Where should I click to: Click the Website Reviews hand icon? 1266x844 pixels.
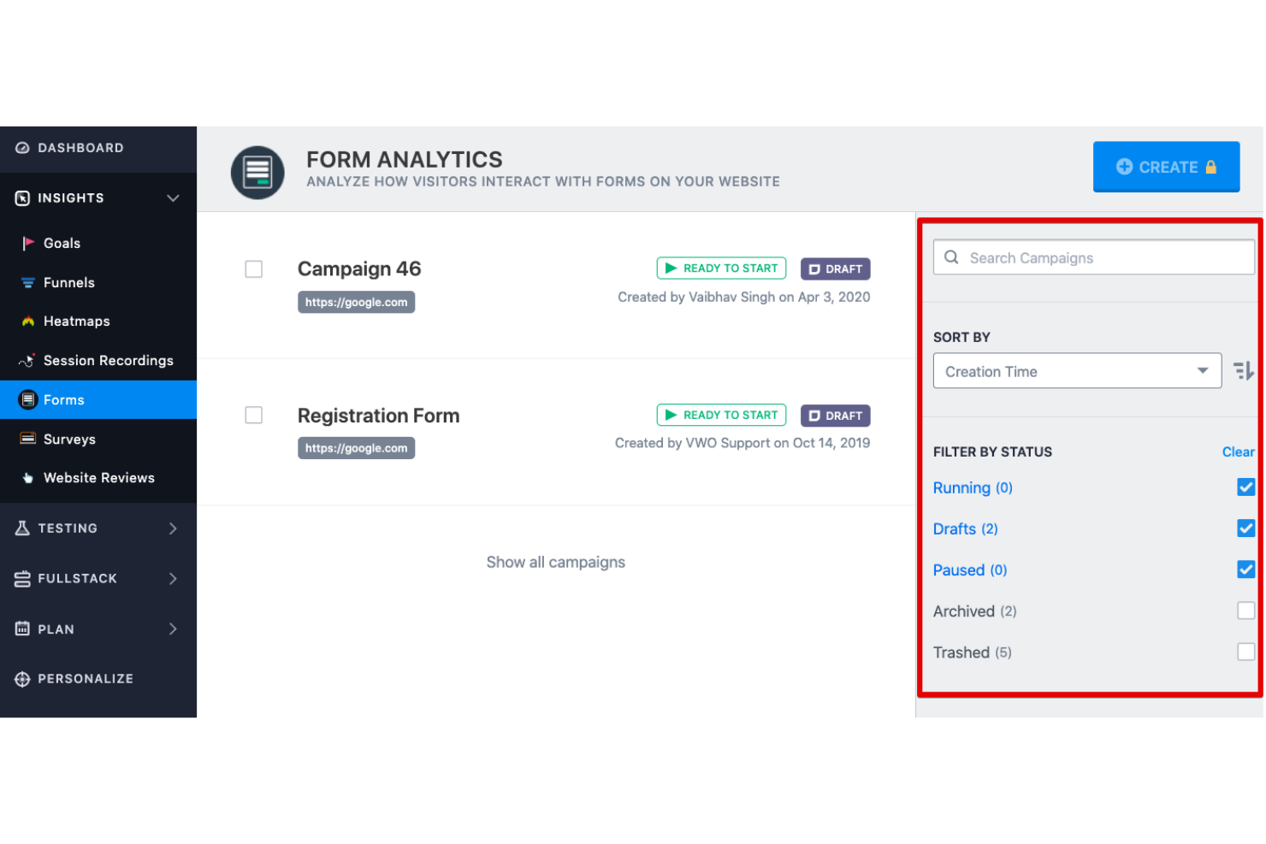pos(28,478)
